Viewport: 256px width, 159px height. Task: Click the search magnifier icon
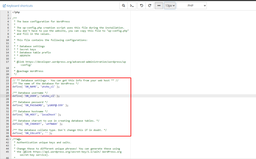[x=123, y=6]
